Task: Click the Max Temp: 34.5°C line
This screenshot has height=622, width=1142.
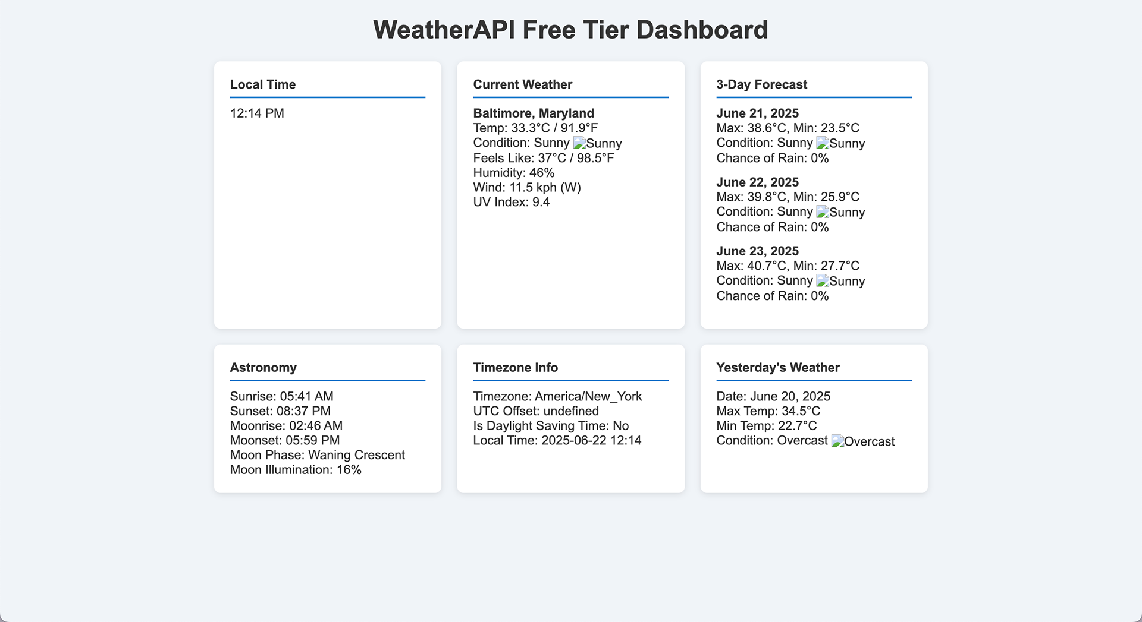Action: coord(768,411)
